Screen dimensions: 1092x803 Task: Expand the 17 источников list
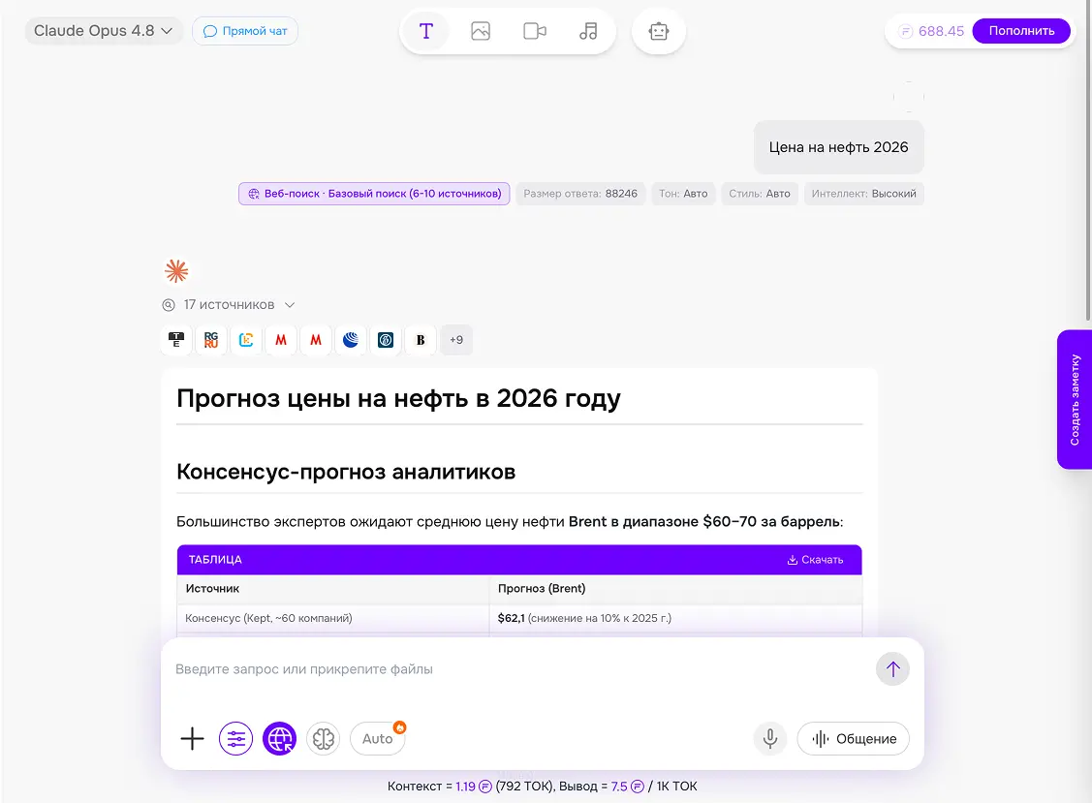229,305
